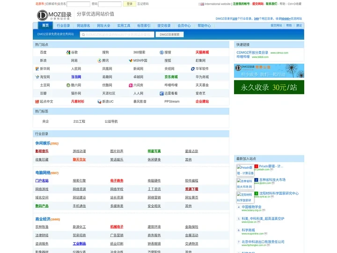This screenshot has width=337, height=253.
Task: Click the DMOZ目录搜索 button
Action: pyautogui.click(x=169, y=34)
